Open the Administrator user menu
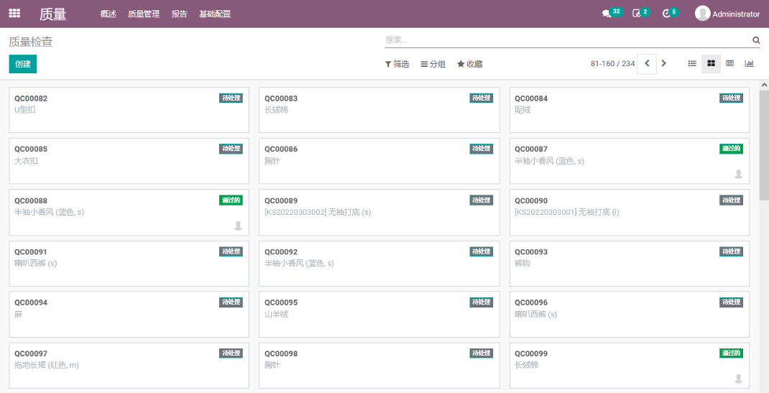This screenshot has width=769, height=393. 727,14
